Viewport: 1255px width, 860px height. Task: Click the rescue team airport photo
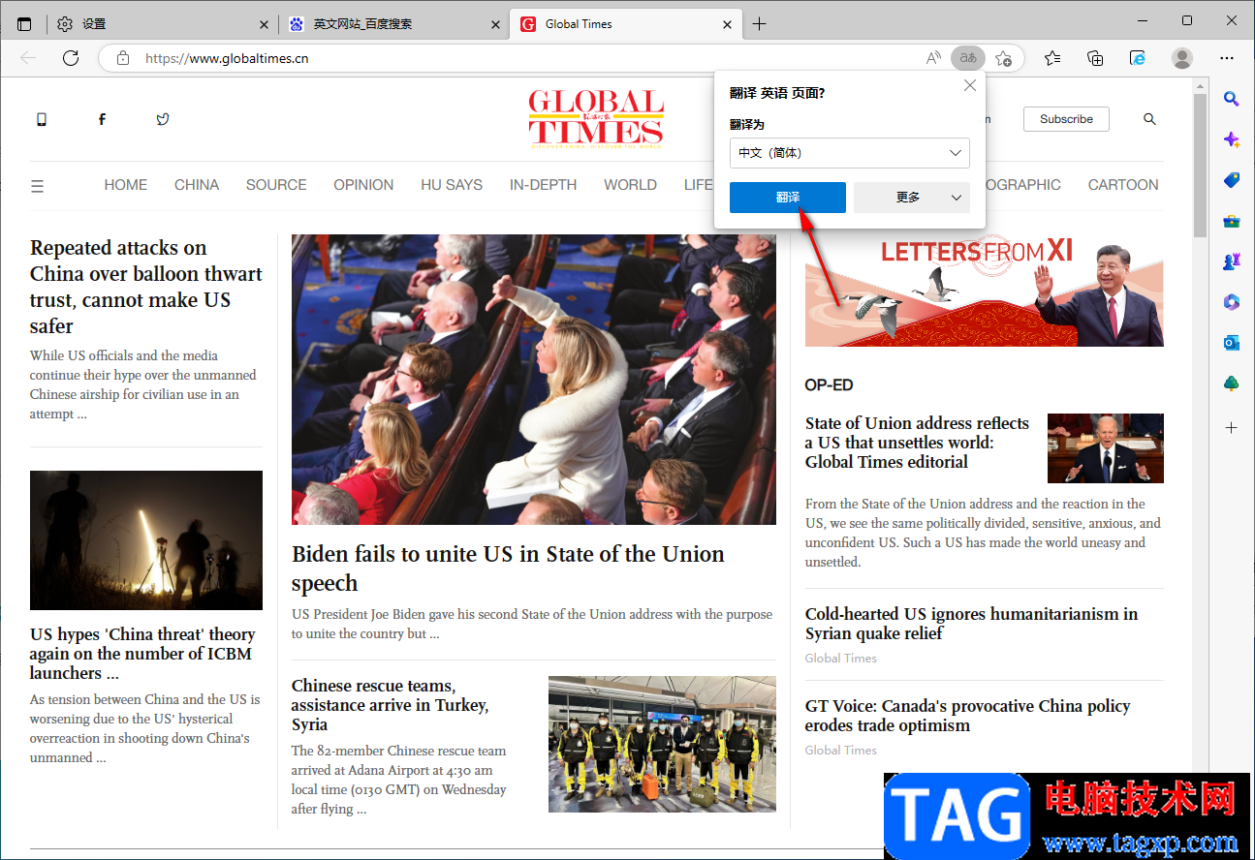[662, 744]
